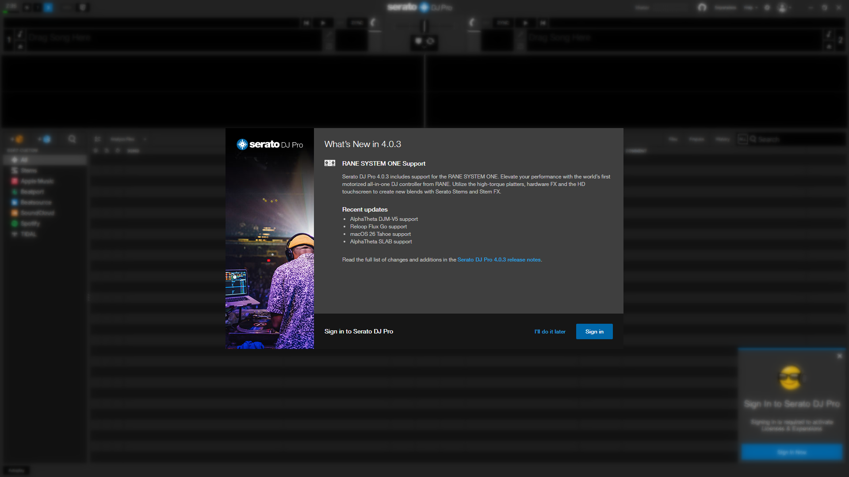This screenshot has height=477, width=849.
Task: Click the Serato DJ Pro logo in dialog
Action: tap(270, 144)
